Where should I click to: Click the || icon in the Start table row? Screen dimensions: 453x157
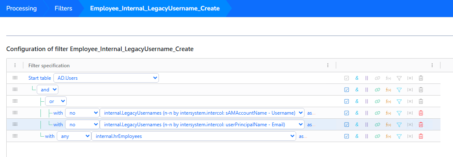[x=367, y=78]
